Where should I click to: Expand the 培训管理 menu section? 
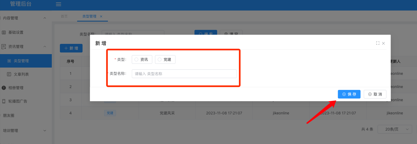45,131
